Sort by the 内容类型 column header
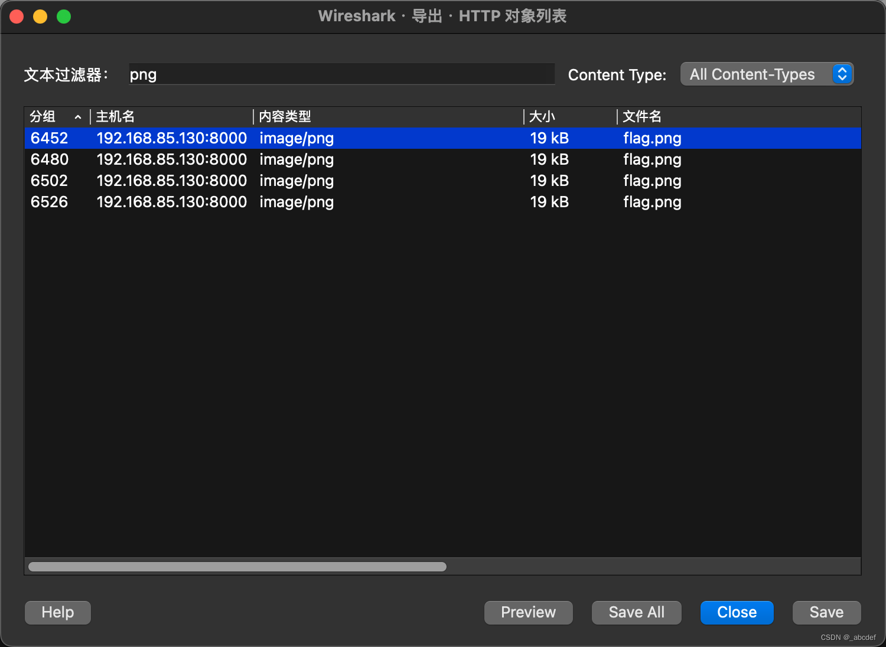The height and width of the screenshot is (647, 886). point(388,117)
